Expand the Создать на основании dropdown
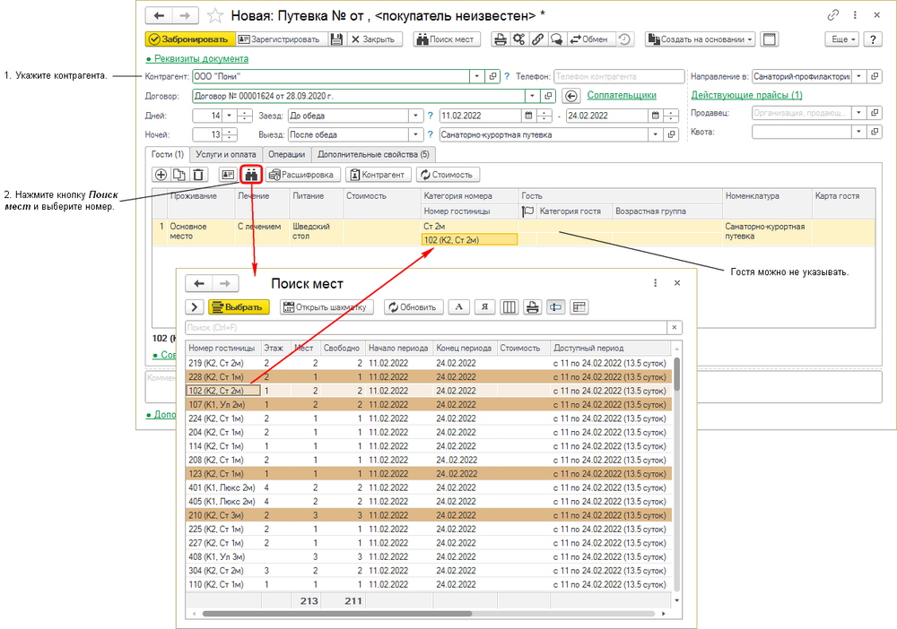Image resolution: width=897 pixels, height=629 pixels. point(750,39)
